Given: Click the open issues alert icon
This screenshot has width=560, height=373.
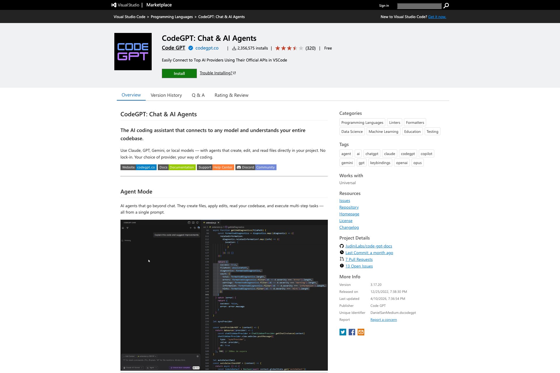Looking at the screenshot, I should [342, 266].
